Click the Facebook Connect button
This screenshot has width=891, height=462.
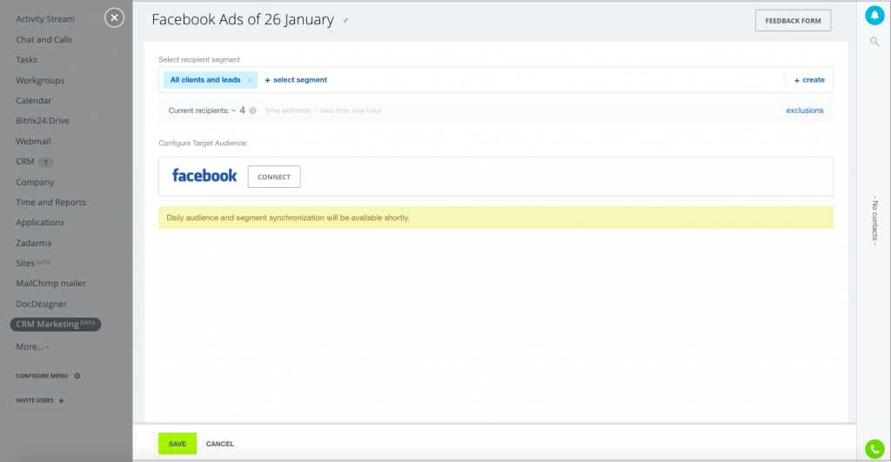coord(274,177)
